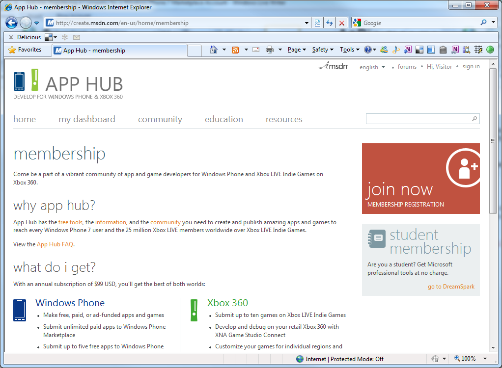Click the go to DreamSpark link
This screenshot has width=502, height=368.
pyautogui.click(x=451, y=287)
